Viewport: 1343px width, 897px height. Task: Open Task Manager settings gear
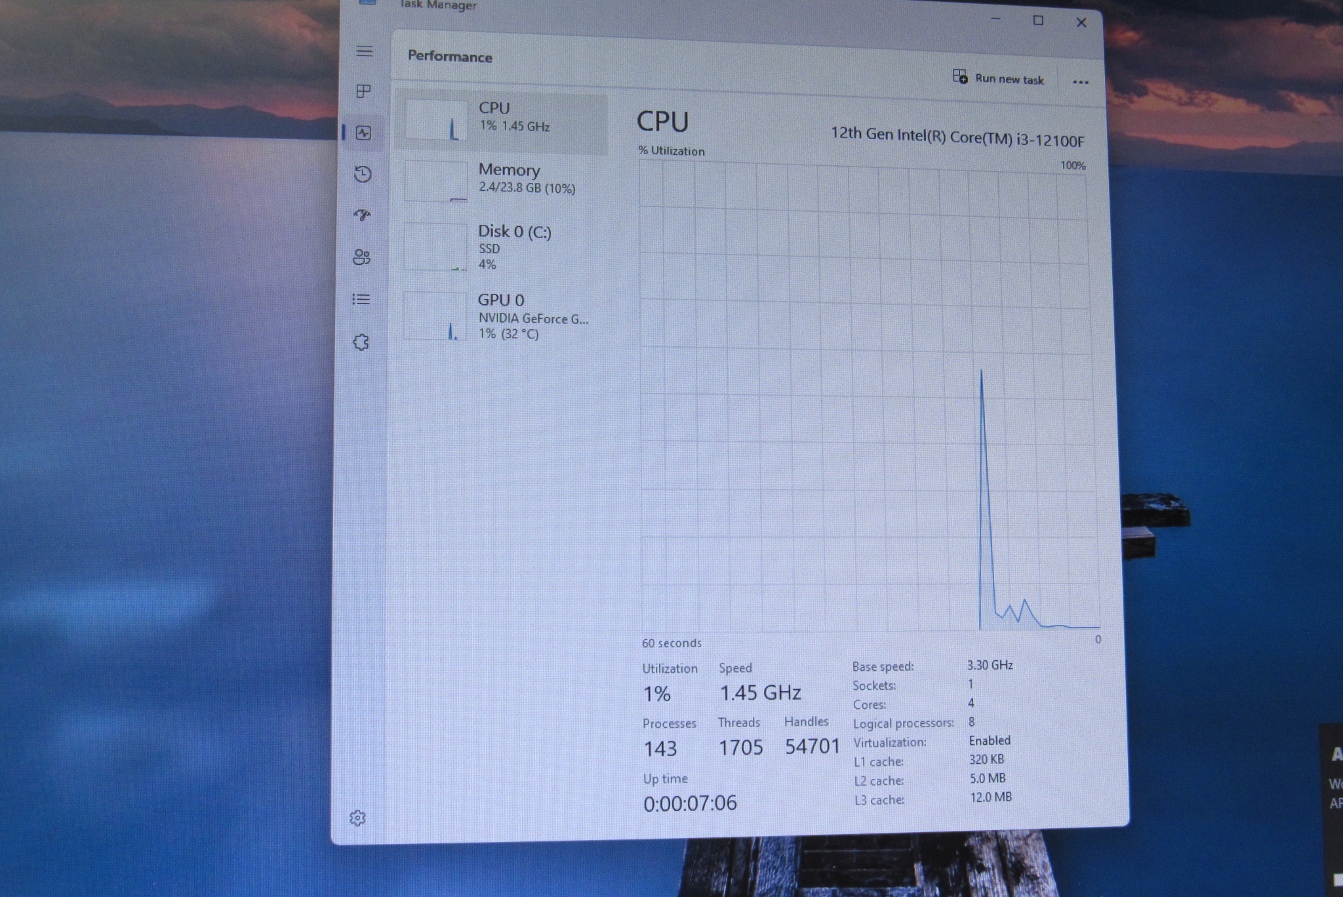357,818
